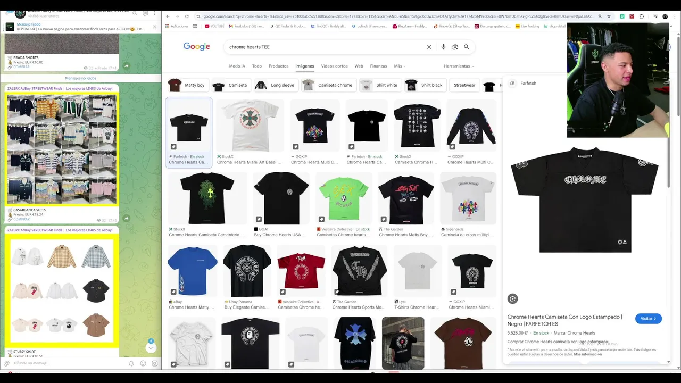The width and height of the screenshot is (681, 383).
Task: Search this image with Lens in preview
Action: (512, 299)
